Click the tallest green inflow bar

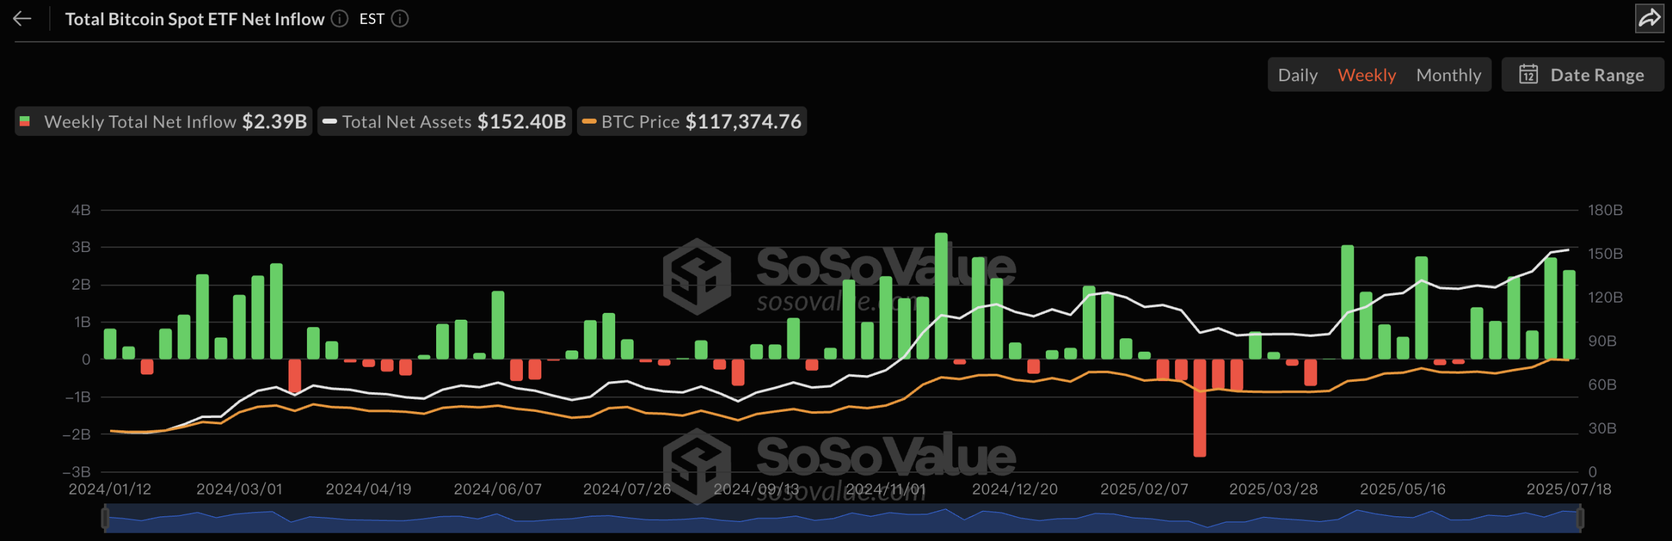941,296
